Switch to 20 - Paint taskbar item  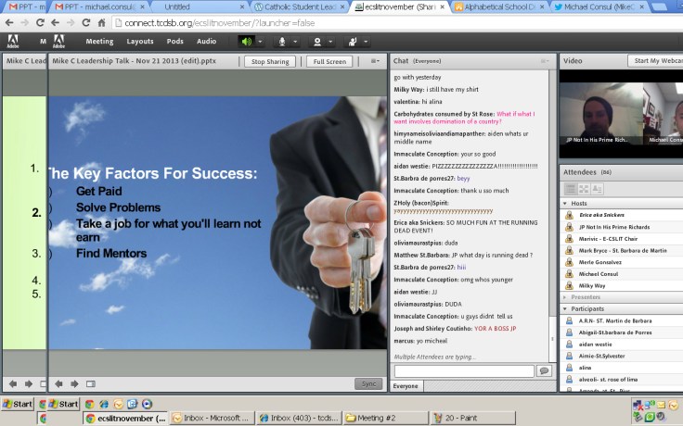tap(473, 419)
